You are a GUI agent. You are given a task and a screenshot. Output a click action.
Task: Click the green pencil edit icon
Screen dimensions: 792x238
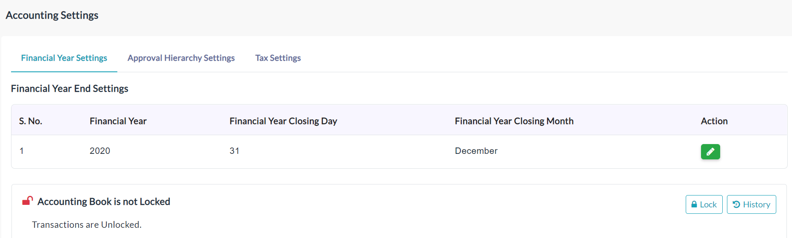point(710,152)
